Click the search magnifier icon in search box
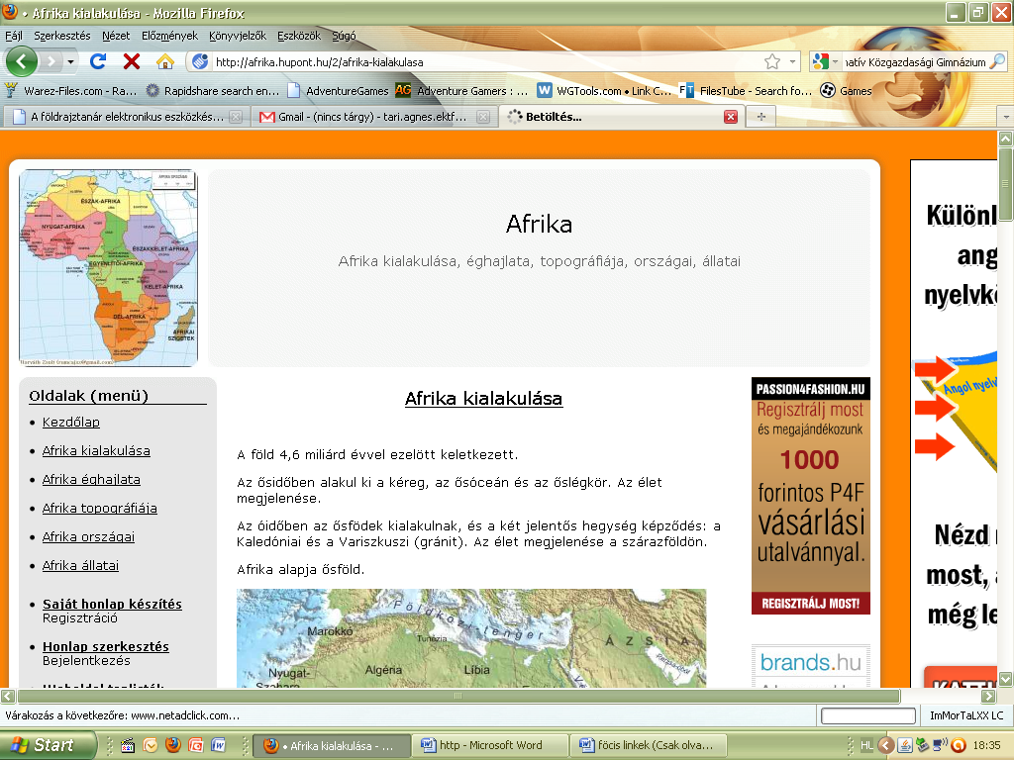This screenshot has width=1014, height=760. (998, 62)
